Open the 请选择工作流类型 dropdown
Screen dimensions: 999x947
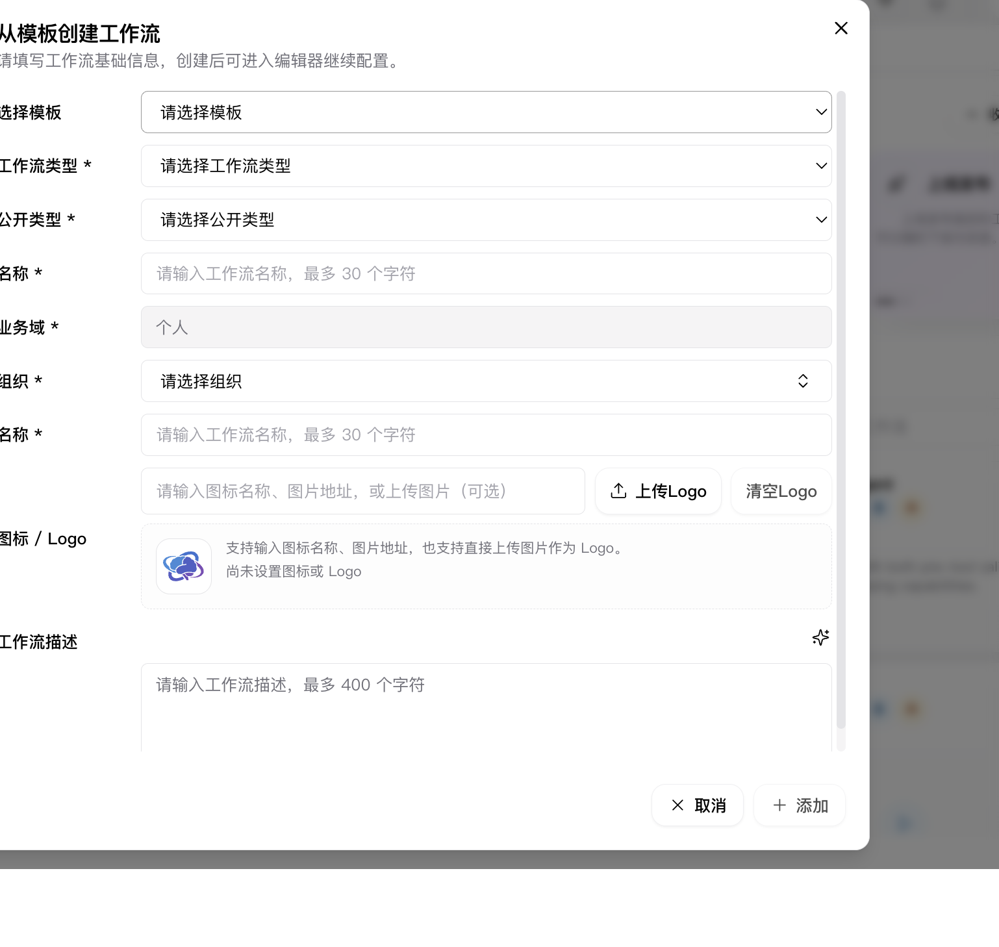[x=486, y=166]
